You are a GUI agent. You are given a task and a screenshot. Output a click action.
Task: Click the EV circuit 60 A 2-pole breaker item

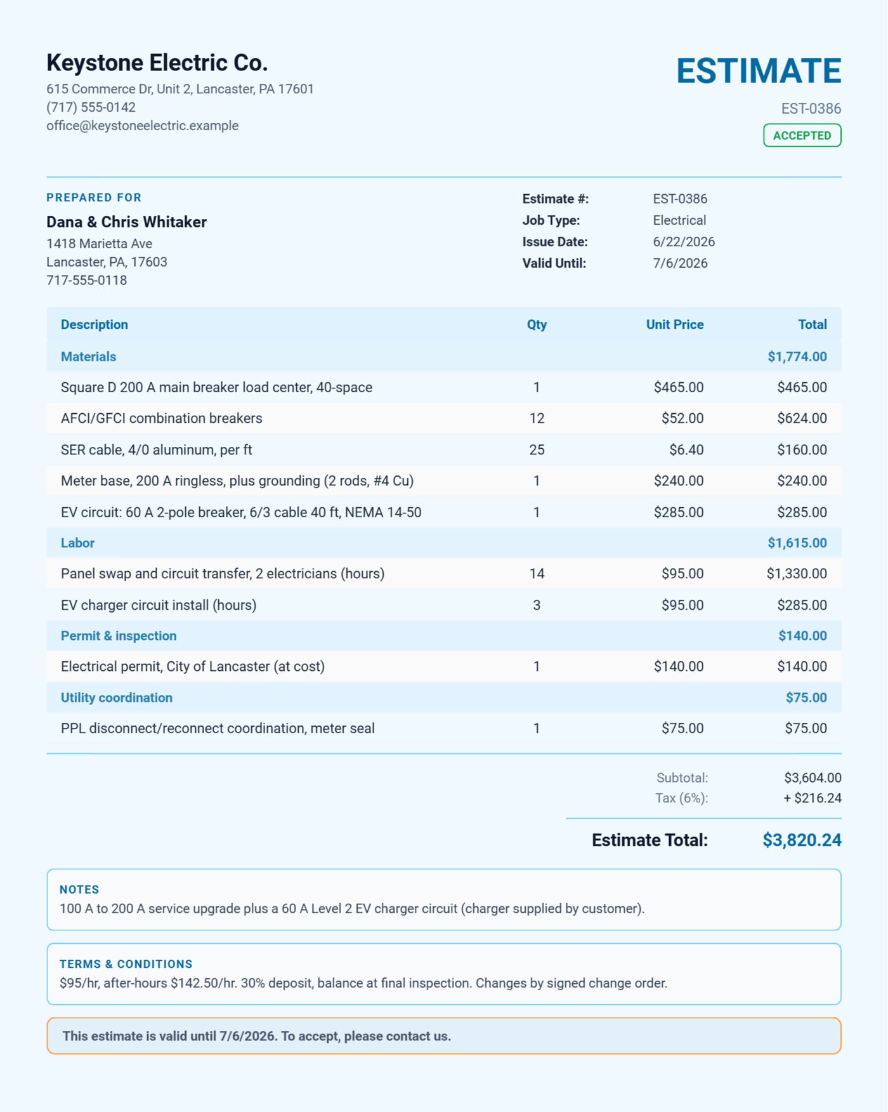point(241,512)
